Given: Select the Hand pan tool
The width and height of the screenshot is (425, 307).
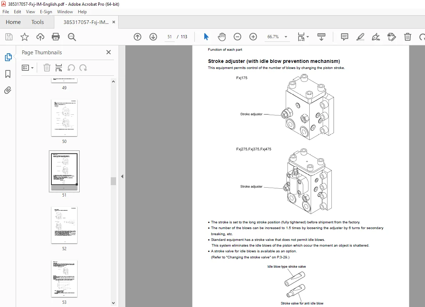Looking at the screenshot, I should [x=222, y=36].
